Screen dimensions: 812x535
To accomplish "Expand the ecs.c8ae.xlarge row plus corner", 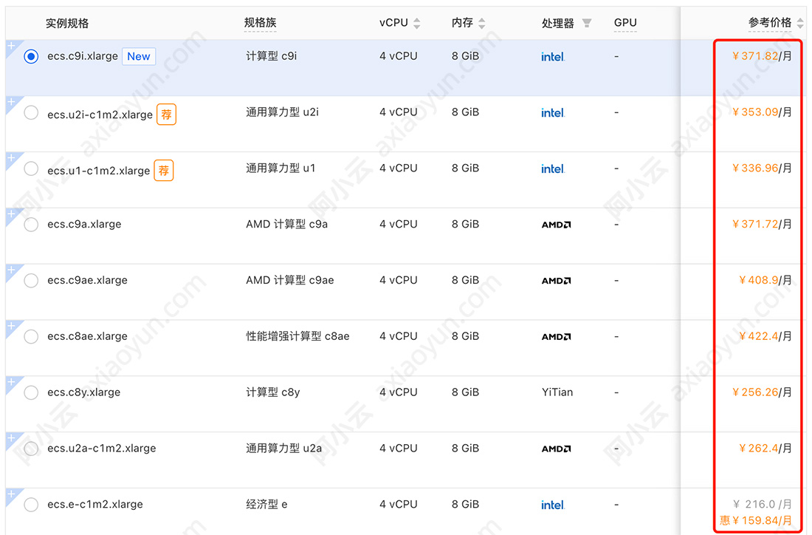I will pyautogui.click(x=10, y=326).
